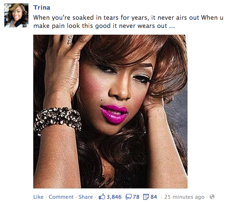Viewport: 228px width, 205px height.
Task: Open the Trina profile name link
Action: tap(42, 8)
